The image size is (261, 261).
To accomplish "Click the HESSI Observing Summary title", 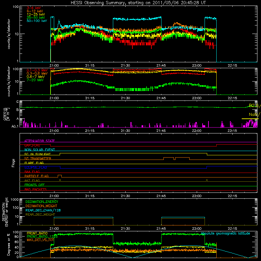I will [x=138, y=3].
